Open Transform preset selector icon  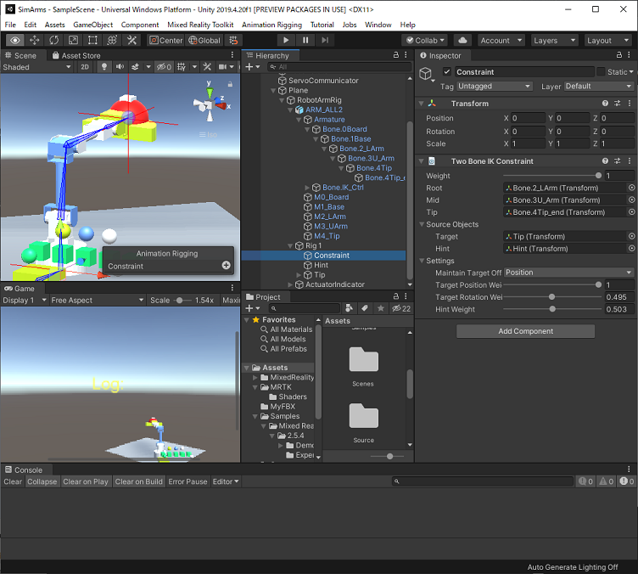tap(618, 104)
